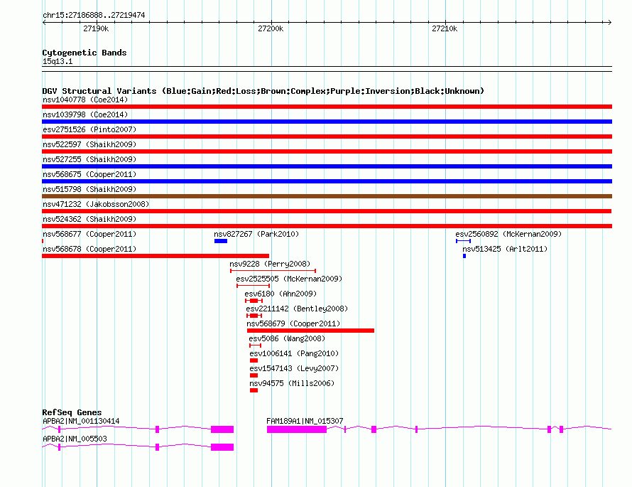Select the chr15:27186888..27219474 coordinates text
The image size is (632, 487).
click(94, 16)
